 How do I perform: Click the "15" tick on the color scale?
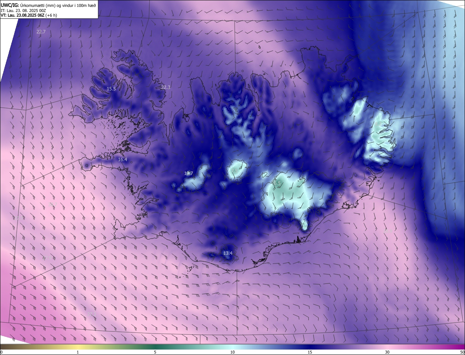(310, 352)
